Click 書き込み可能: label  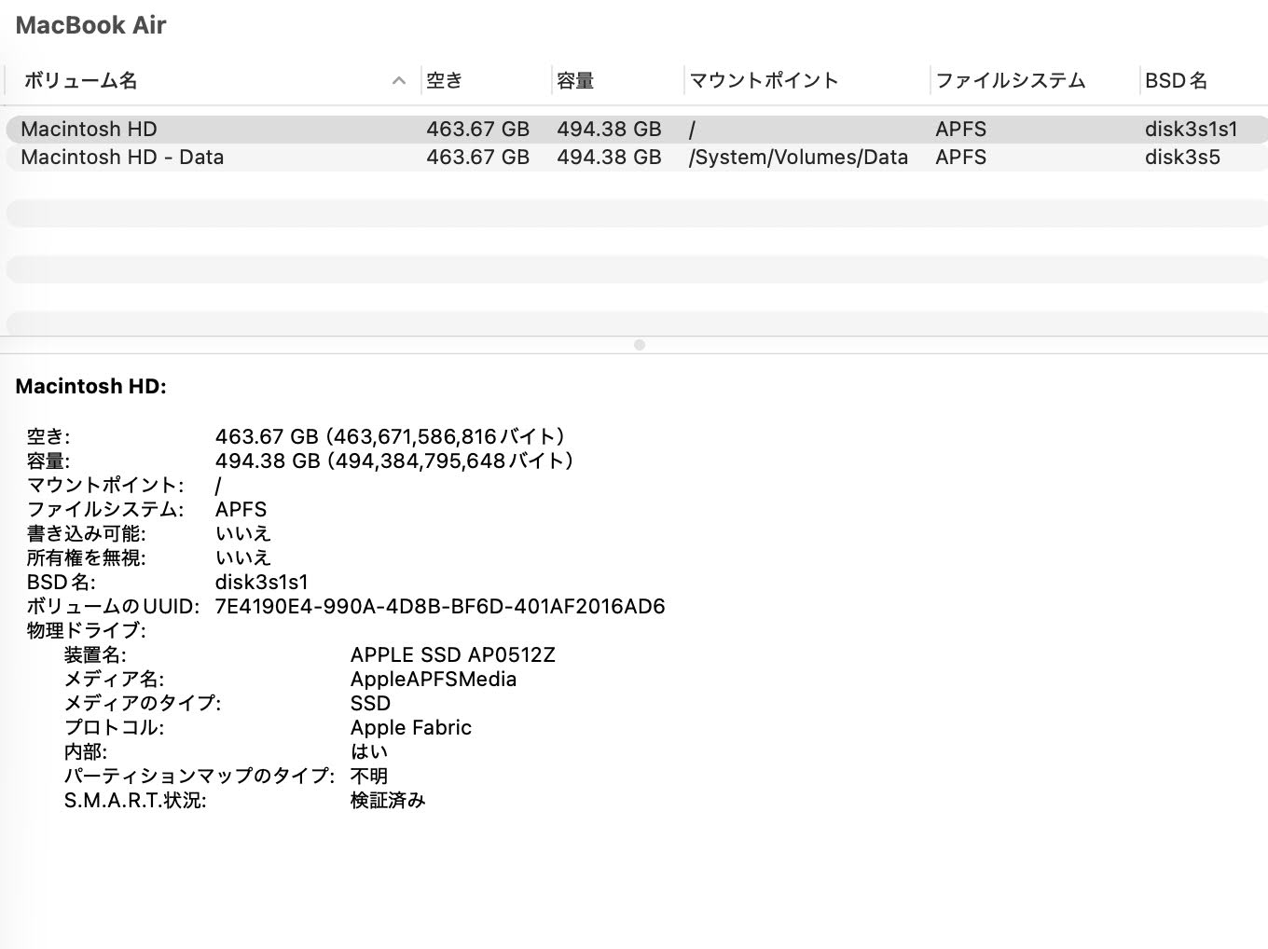[x=86, y=533]
